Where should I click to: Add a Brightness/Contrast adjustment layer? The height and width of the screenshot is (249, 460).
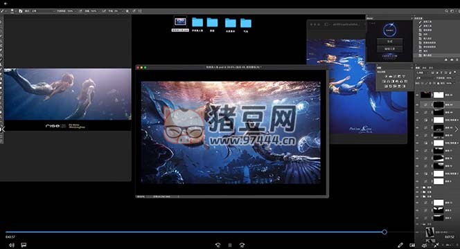[x=385, y=76]
